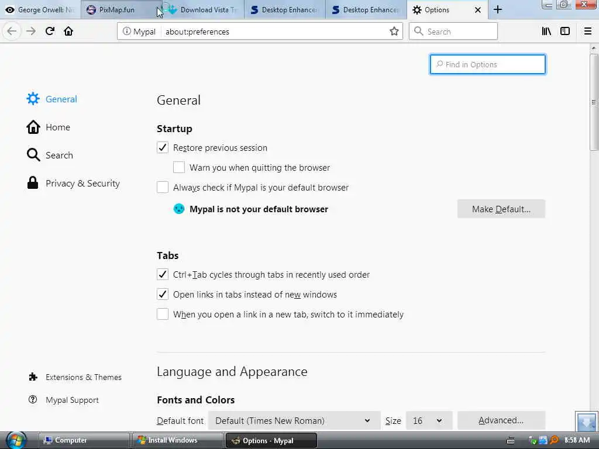
Task: Click the 8:58 AM system clock
Action: click(577, 440)
